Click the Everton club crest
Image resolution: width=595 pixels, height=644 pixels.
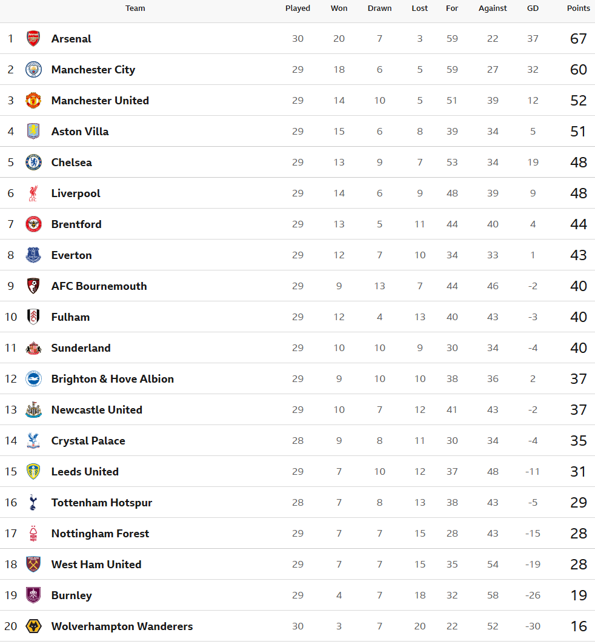(33, 255)
